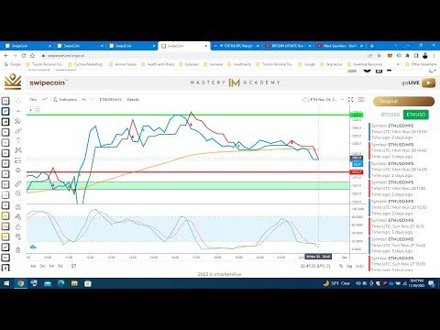Click the trash remove drawings icon
The image size is (440, 330).
pyautogui.click(x=18, y=250)
